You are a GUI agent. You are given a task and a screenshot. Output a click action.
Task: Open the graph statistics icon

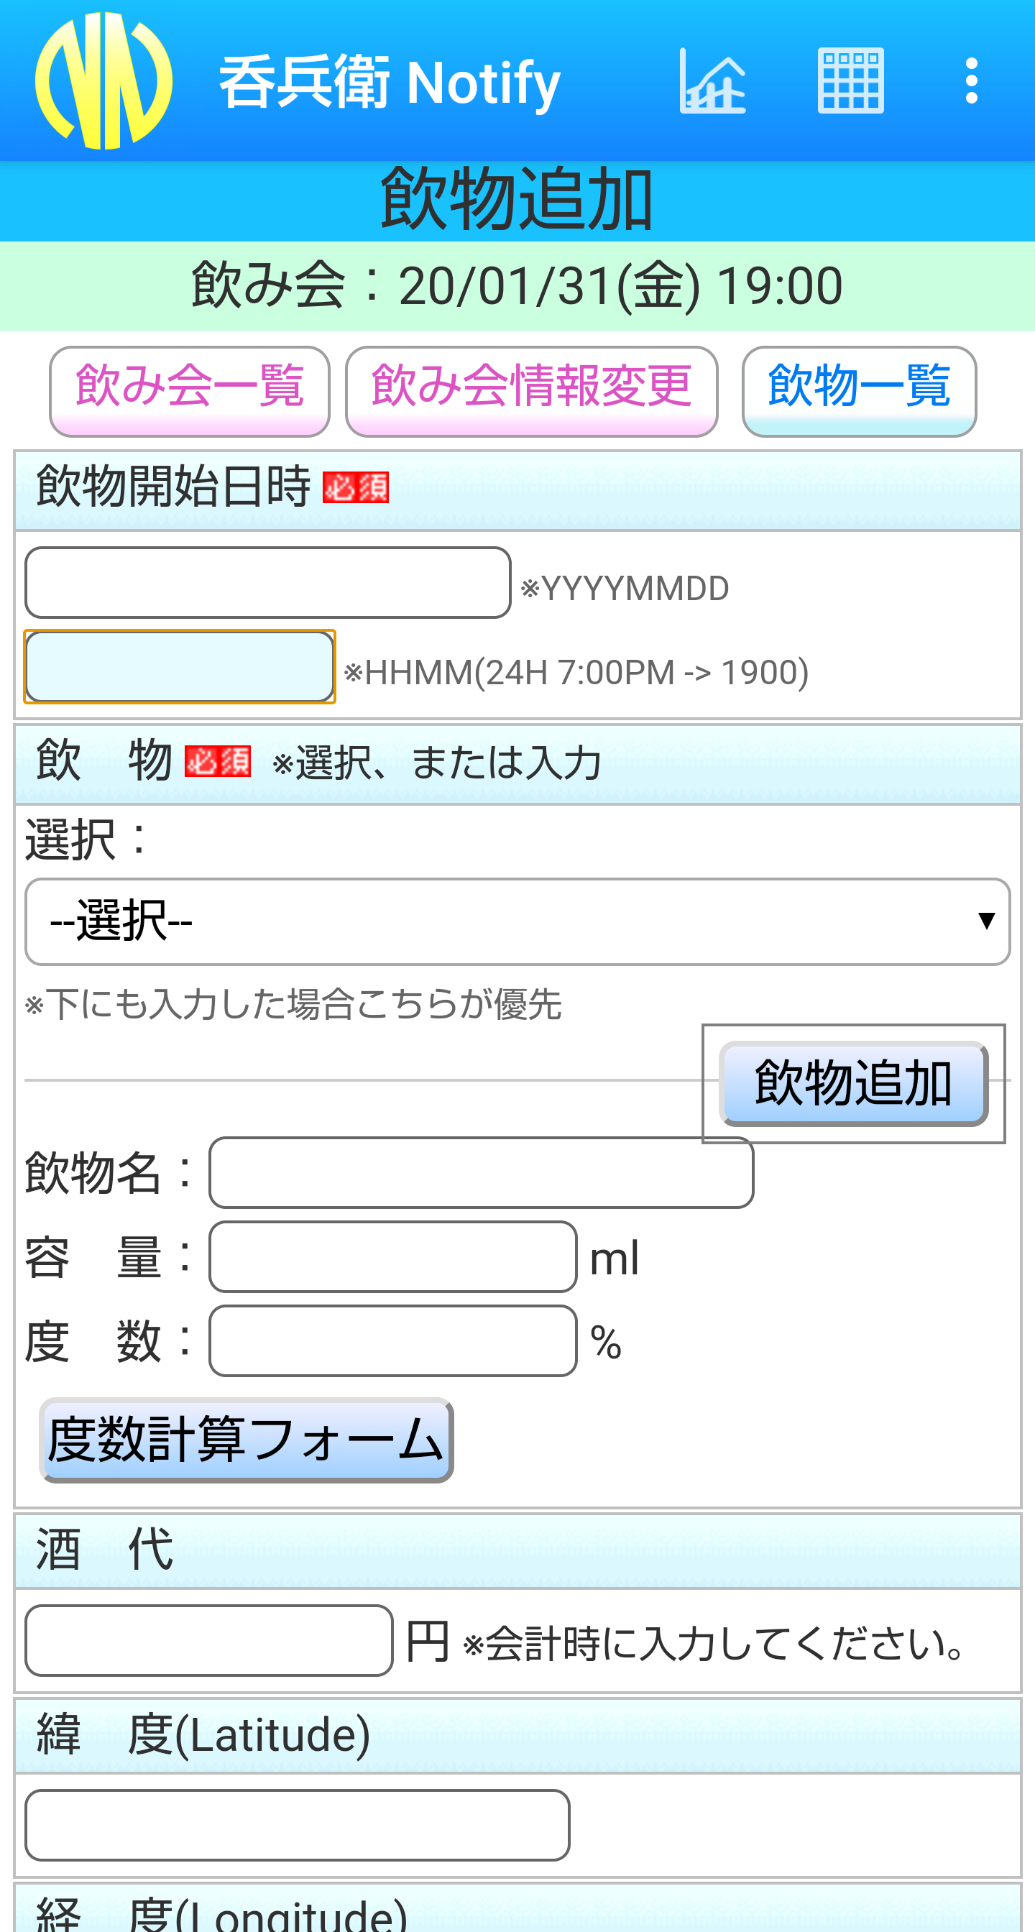tap(712, 81)
